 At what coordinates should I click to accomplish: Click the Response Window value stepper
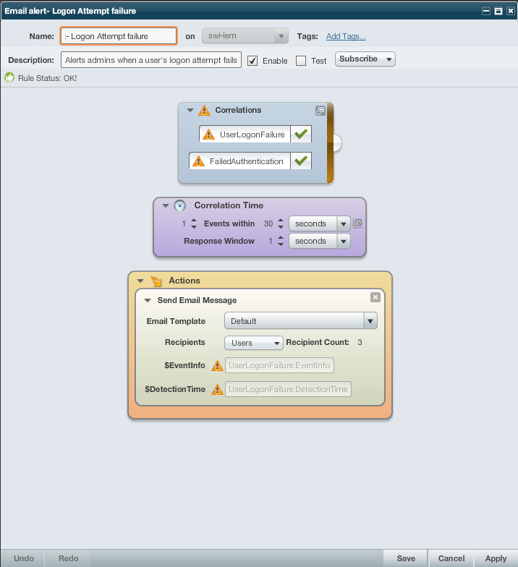pyautogui.click(x=281, y=241)
